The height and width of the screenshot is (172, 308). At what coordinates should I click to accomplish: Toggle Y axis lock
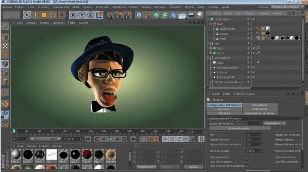(x=82, y=15)
